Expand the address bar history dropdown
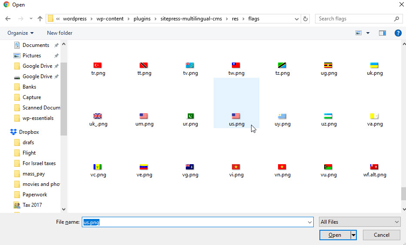Screen dimensions: 406x245 pos(297,19)
